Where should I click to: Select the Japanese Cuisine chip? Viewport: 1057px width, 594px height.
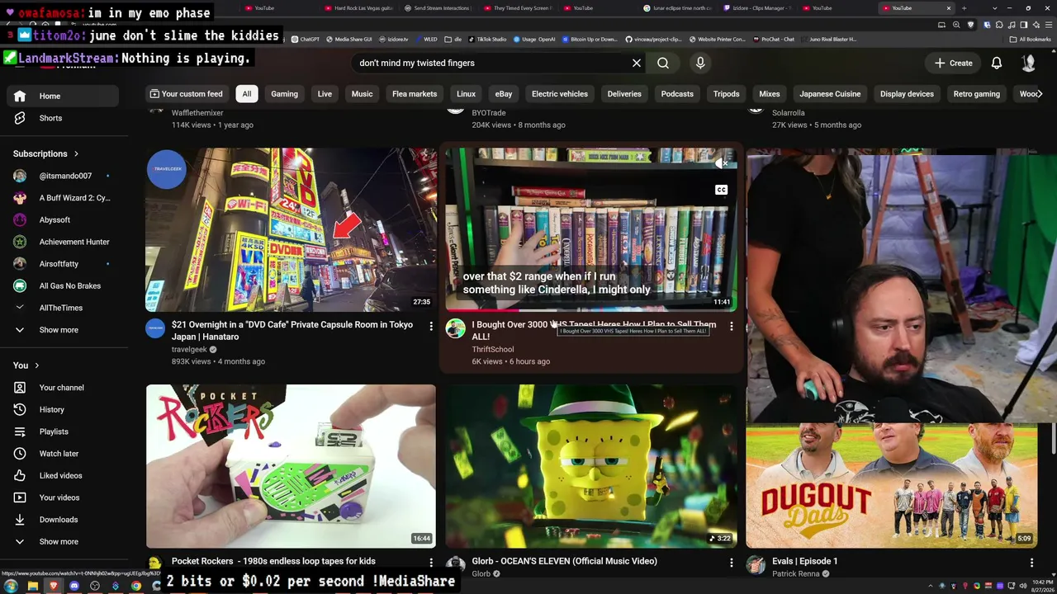(x=830, y=94)
